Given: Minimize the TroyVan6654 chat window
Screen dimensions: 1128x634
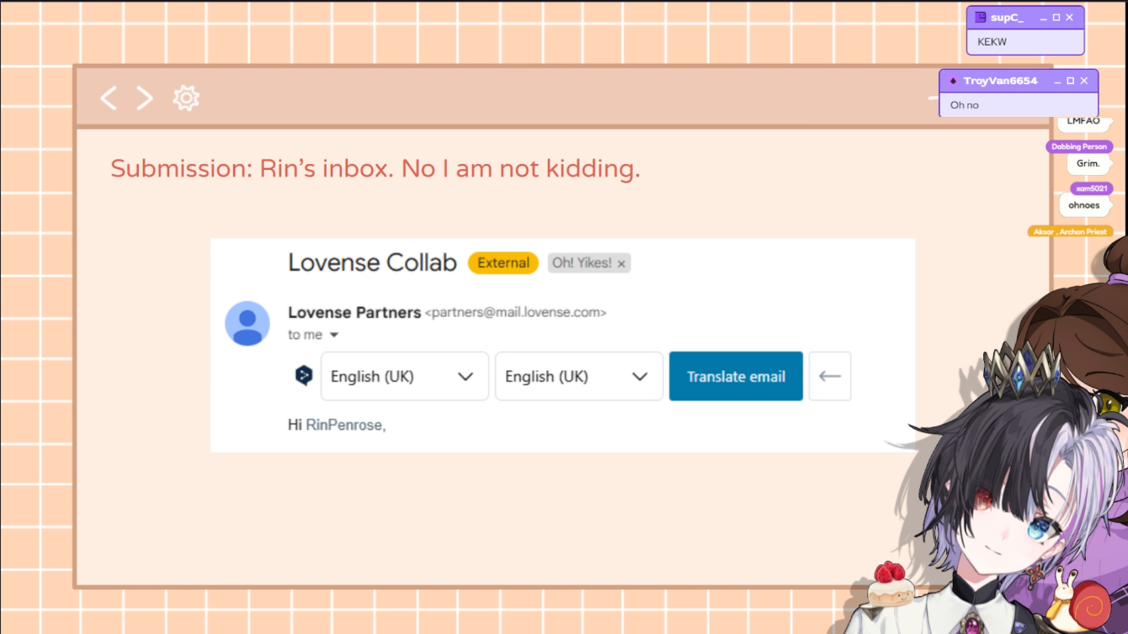Looking at the screenshot, I should (x=1058, y=81).
